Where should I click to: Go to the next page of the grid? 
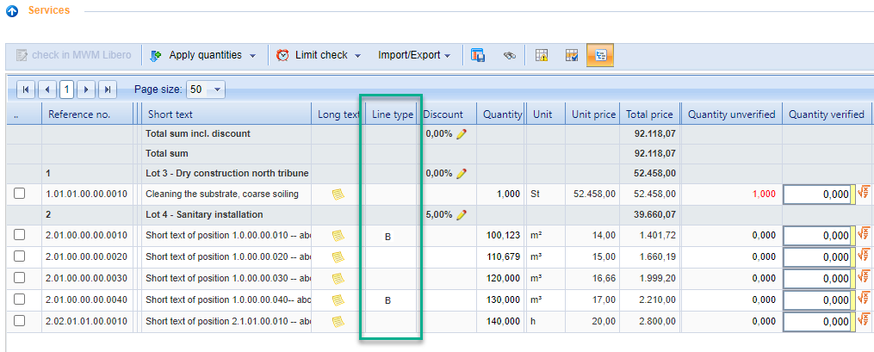[87, 90]
